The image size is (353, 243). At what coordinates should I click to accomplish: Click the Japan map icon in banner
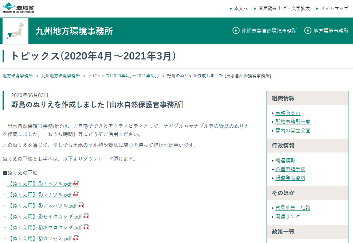[15, 31]
